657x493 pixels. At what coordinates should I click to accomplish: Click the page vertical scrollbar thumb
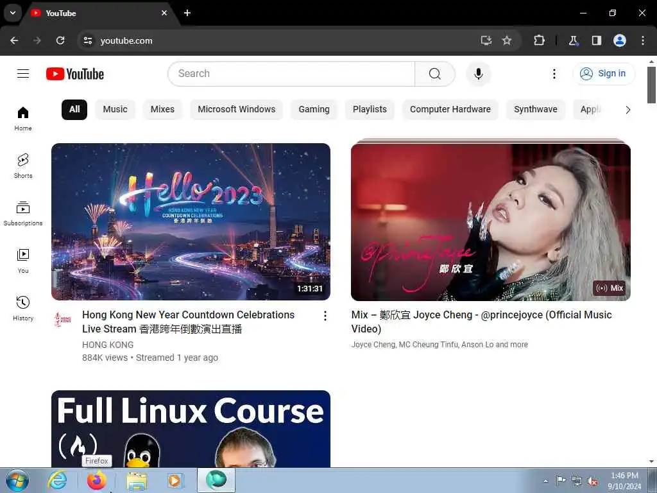652,85
